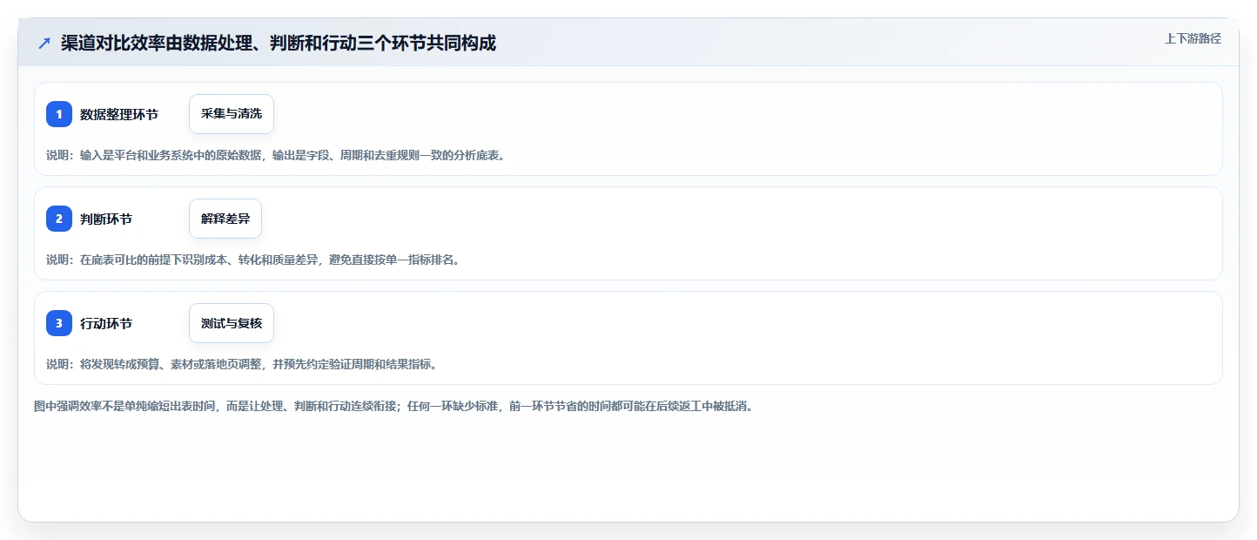The image size is (1257, 540).
Task: Click the 测试与复核 button
Action: [232, 323]
